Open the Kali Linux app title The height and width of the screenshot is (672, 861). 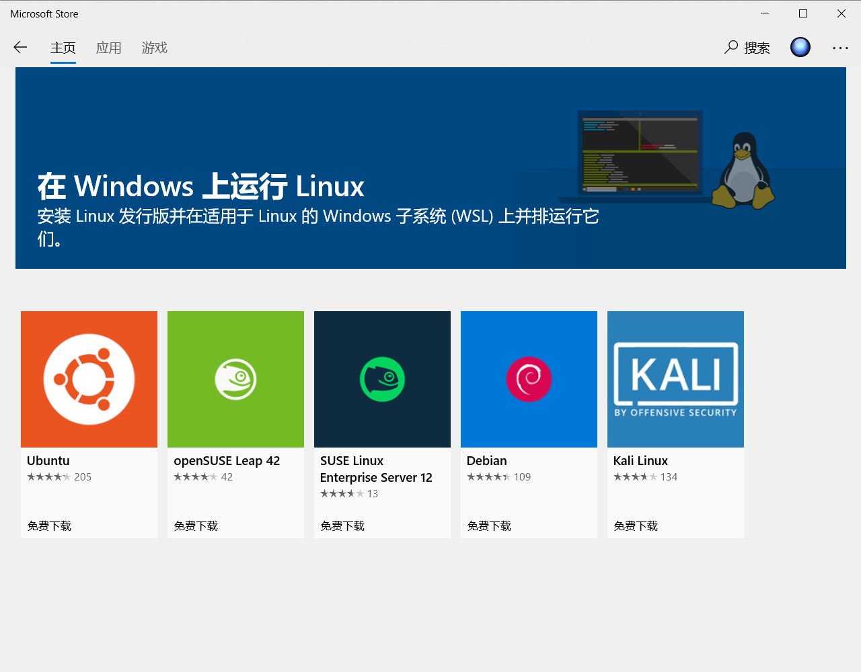click(x=640, y=460)
